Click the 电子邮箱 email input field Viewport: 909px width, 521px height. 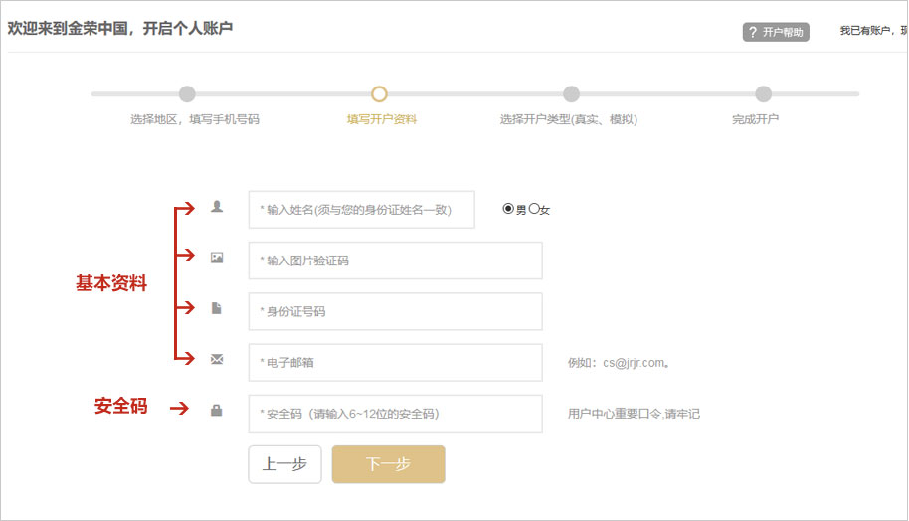396,362
